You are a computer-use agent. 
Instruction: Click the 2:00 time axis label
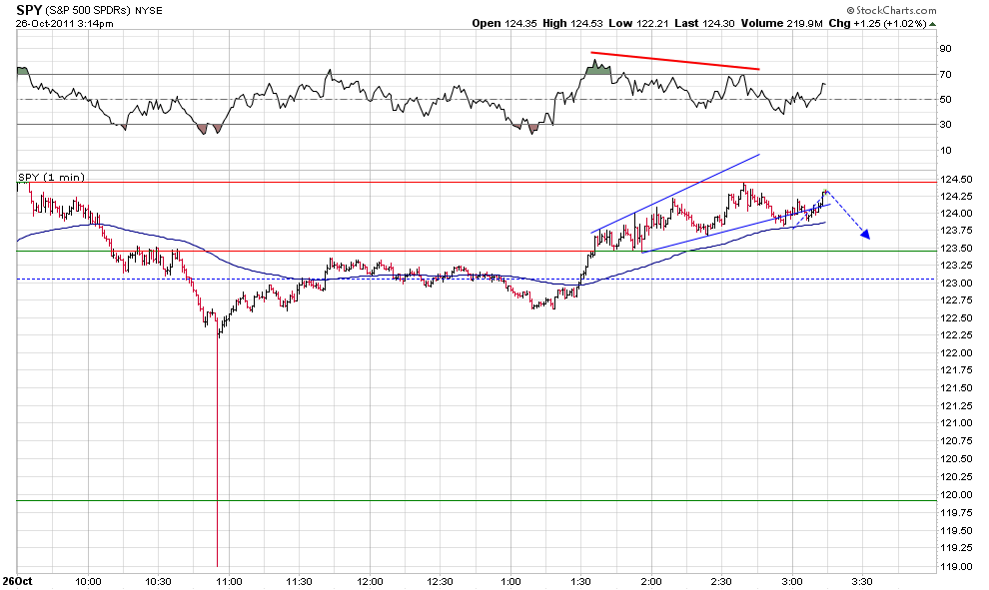(x=651, y=581)
